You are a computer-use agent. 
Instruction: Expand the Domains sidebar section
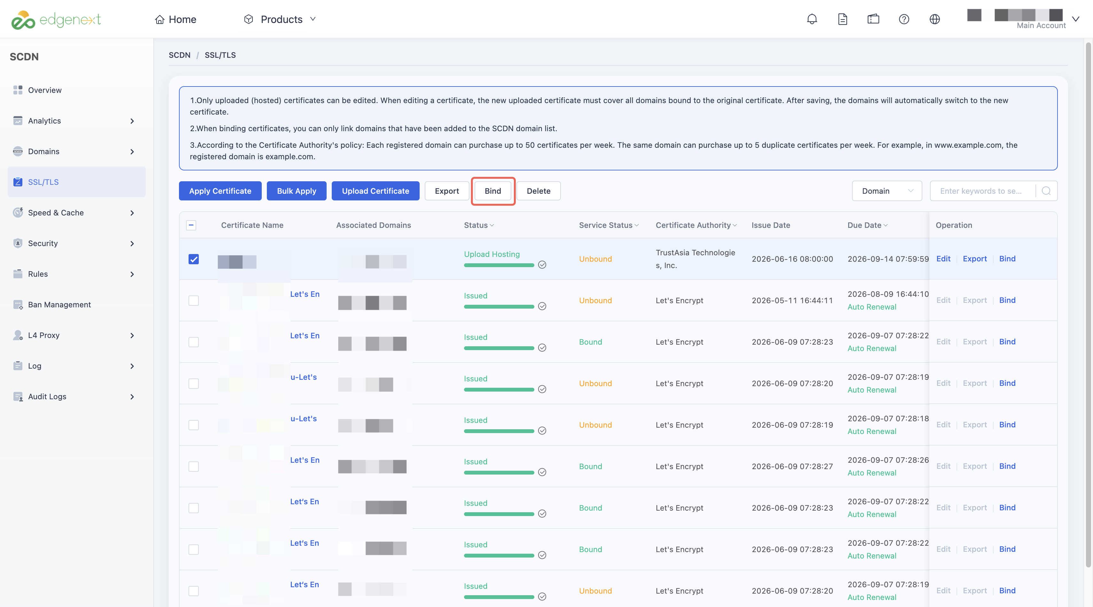[x=132, y=152]
